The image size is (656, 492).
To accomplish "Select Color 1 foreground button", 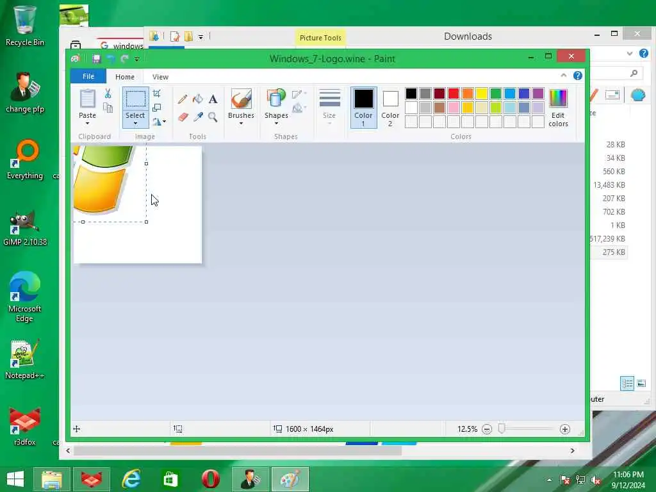I will point(364,108).
